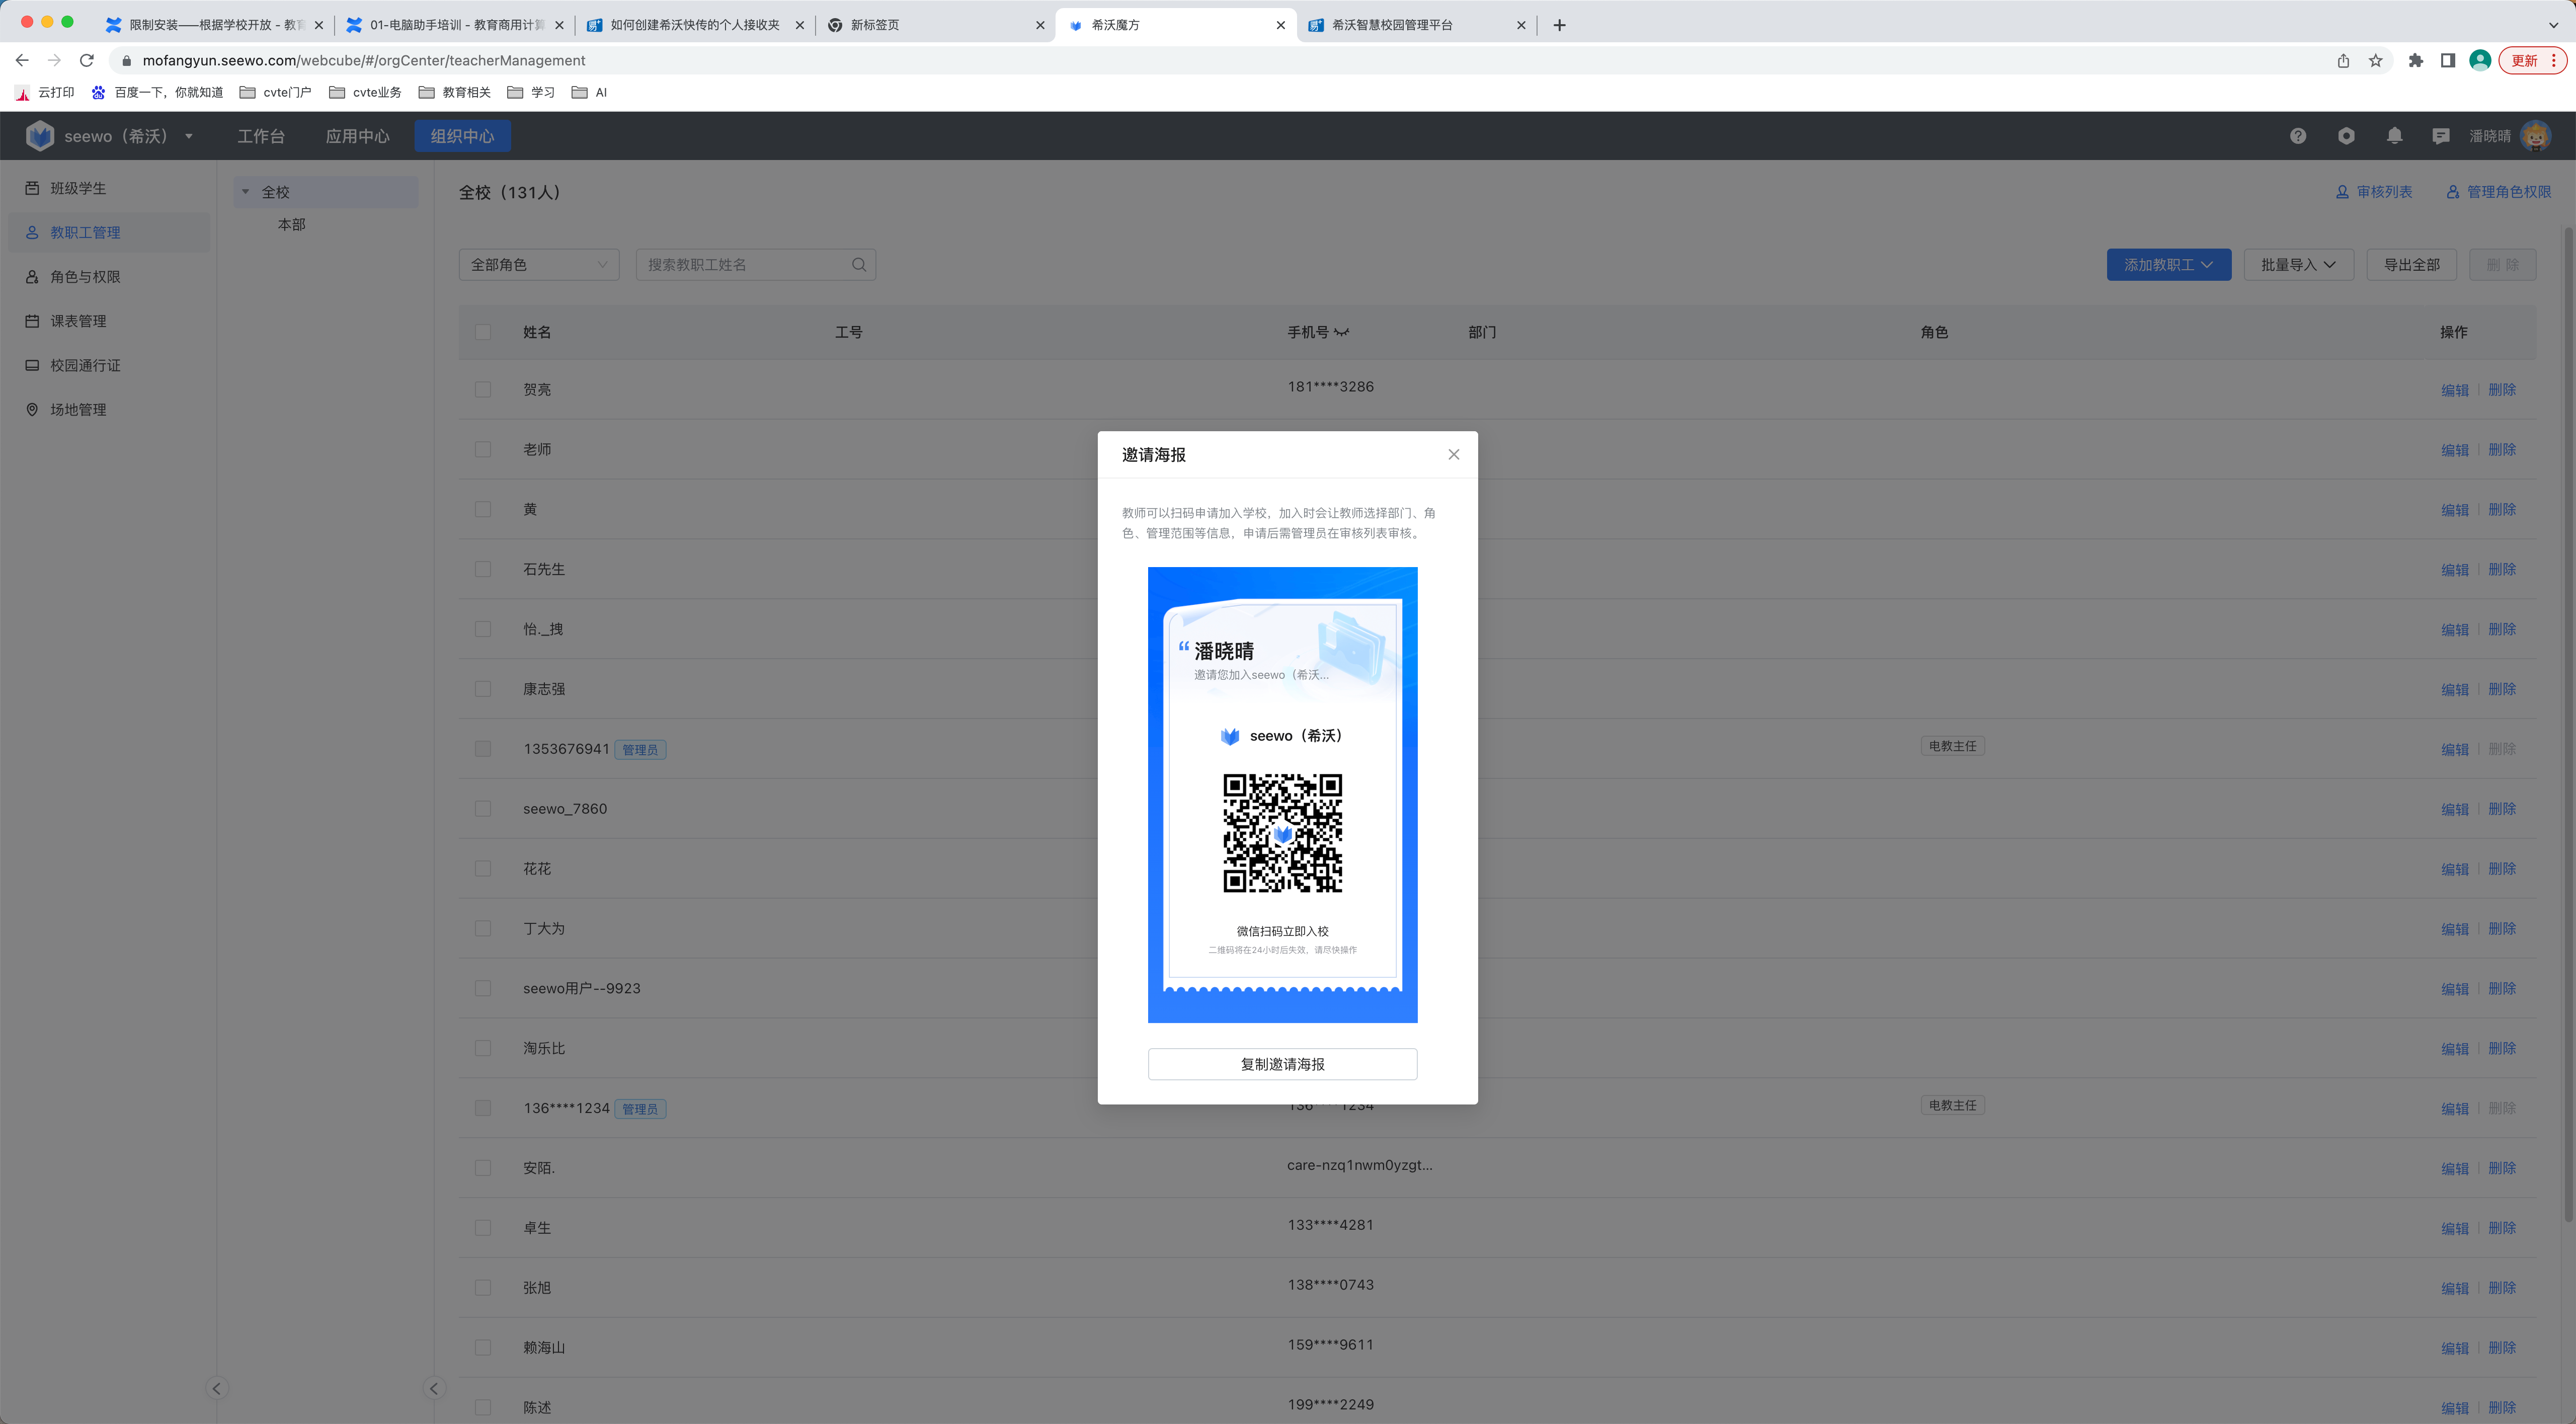The width and height of the screenshot is (2576, 1424).
Task: Open the cvte门户 bookmark folder
Action: [276, 92]
